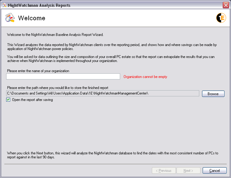Click the 'Welcome to the NightWatchman Baseline' intro line
Viewport: 231px width, 178px height.
pos(55,35)
